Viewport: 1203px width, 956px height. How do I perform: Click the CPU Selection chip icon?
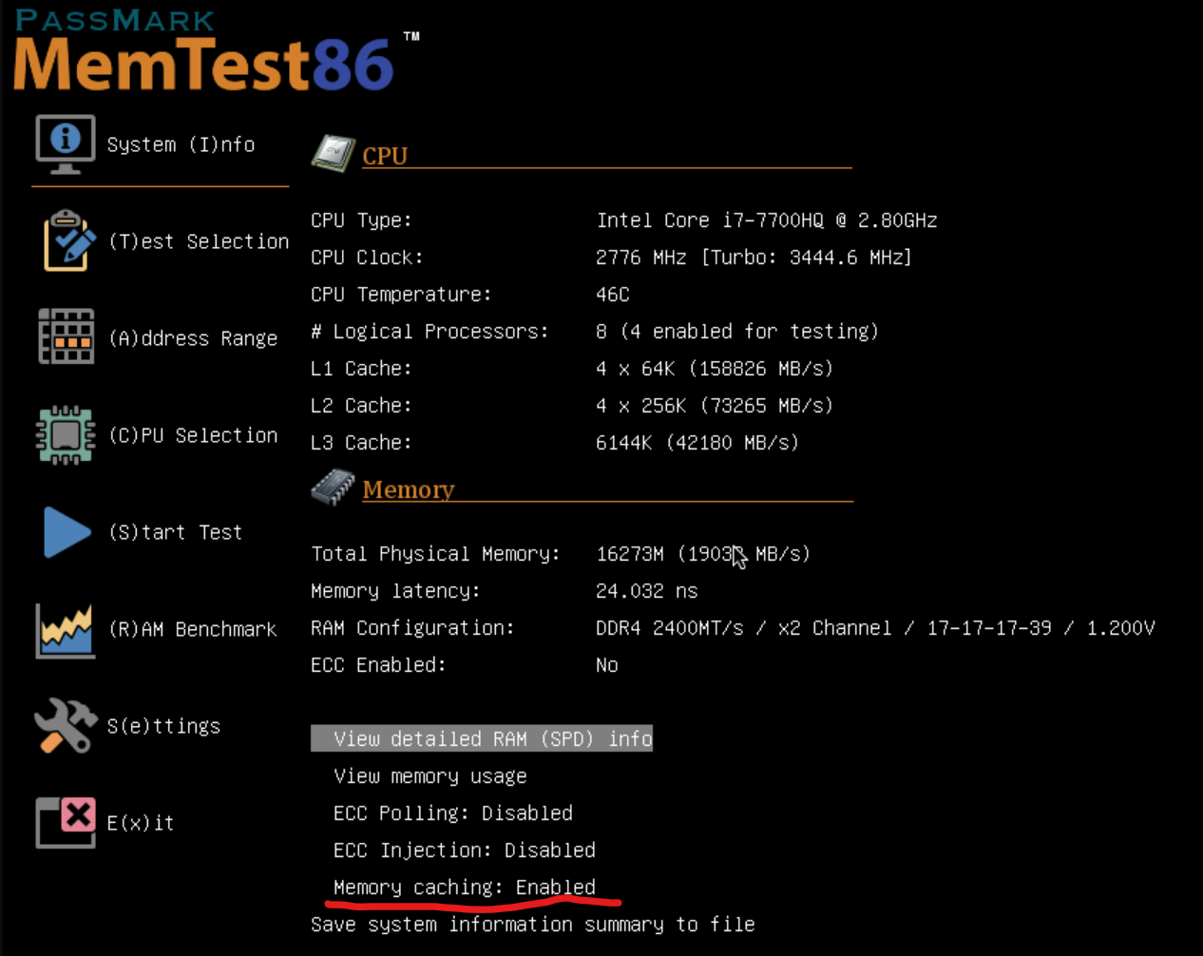tap(66, 434)
